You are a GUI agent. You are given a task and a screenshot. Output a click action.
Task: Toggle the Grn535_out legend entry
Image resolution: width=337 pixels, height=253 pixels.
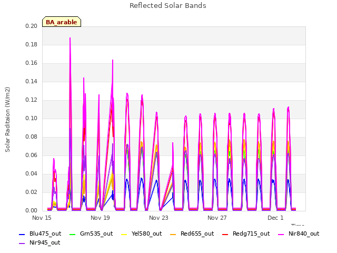pos(91,233)
